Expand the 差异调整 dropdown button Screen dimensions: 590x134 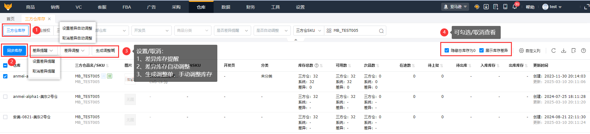[75, 51]
